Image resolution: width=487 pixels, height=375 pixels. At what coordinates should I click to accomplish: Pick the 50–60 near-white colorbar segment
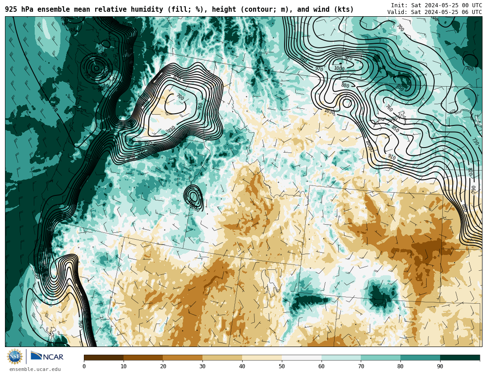click(x=302, y=358)
